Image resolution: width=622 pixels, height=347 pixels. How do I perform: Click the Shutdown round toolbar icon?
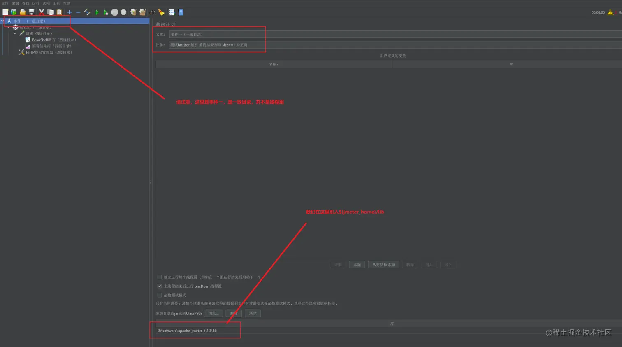(x=123, y=12)
